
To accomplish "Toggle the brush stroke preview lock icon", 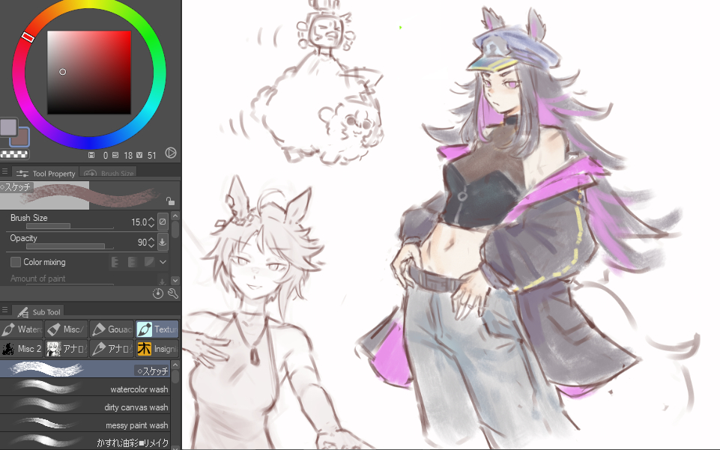I will 170,201.
